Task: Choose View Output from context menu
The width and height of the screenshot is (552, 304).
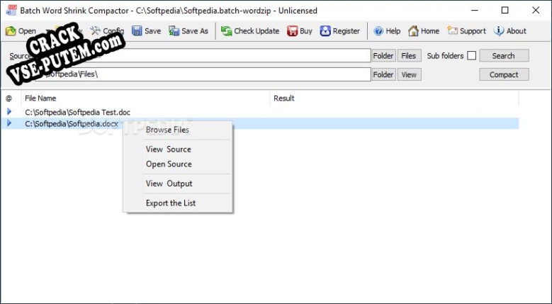Action: 178,184
